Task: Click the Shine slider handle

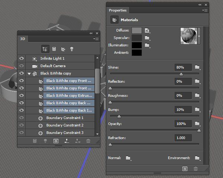Action: tap(181, 74)
